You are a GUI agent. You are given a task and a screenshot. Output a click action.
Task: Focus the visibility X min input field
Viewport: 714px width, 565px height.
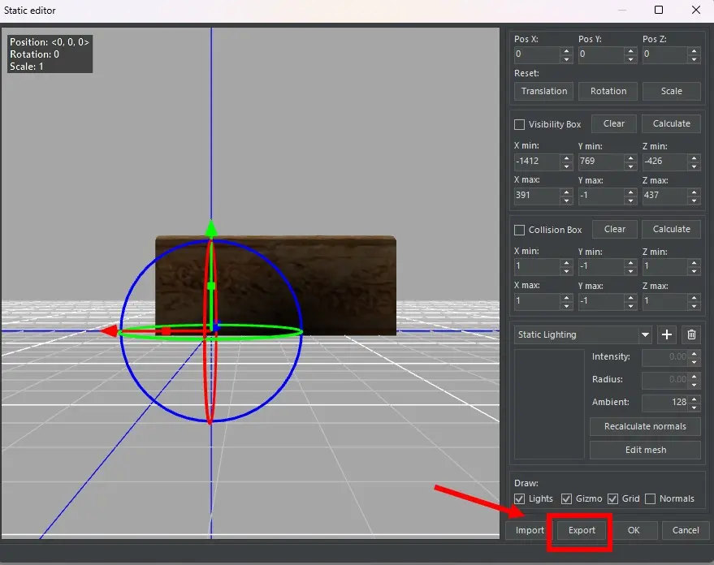[536, 162]
